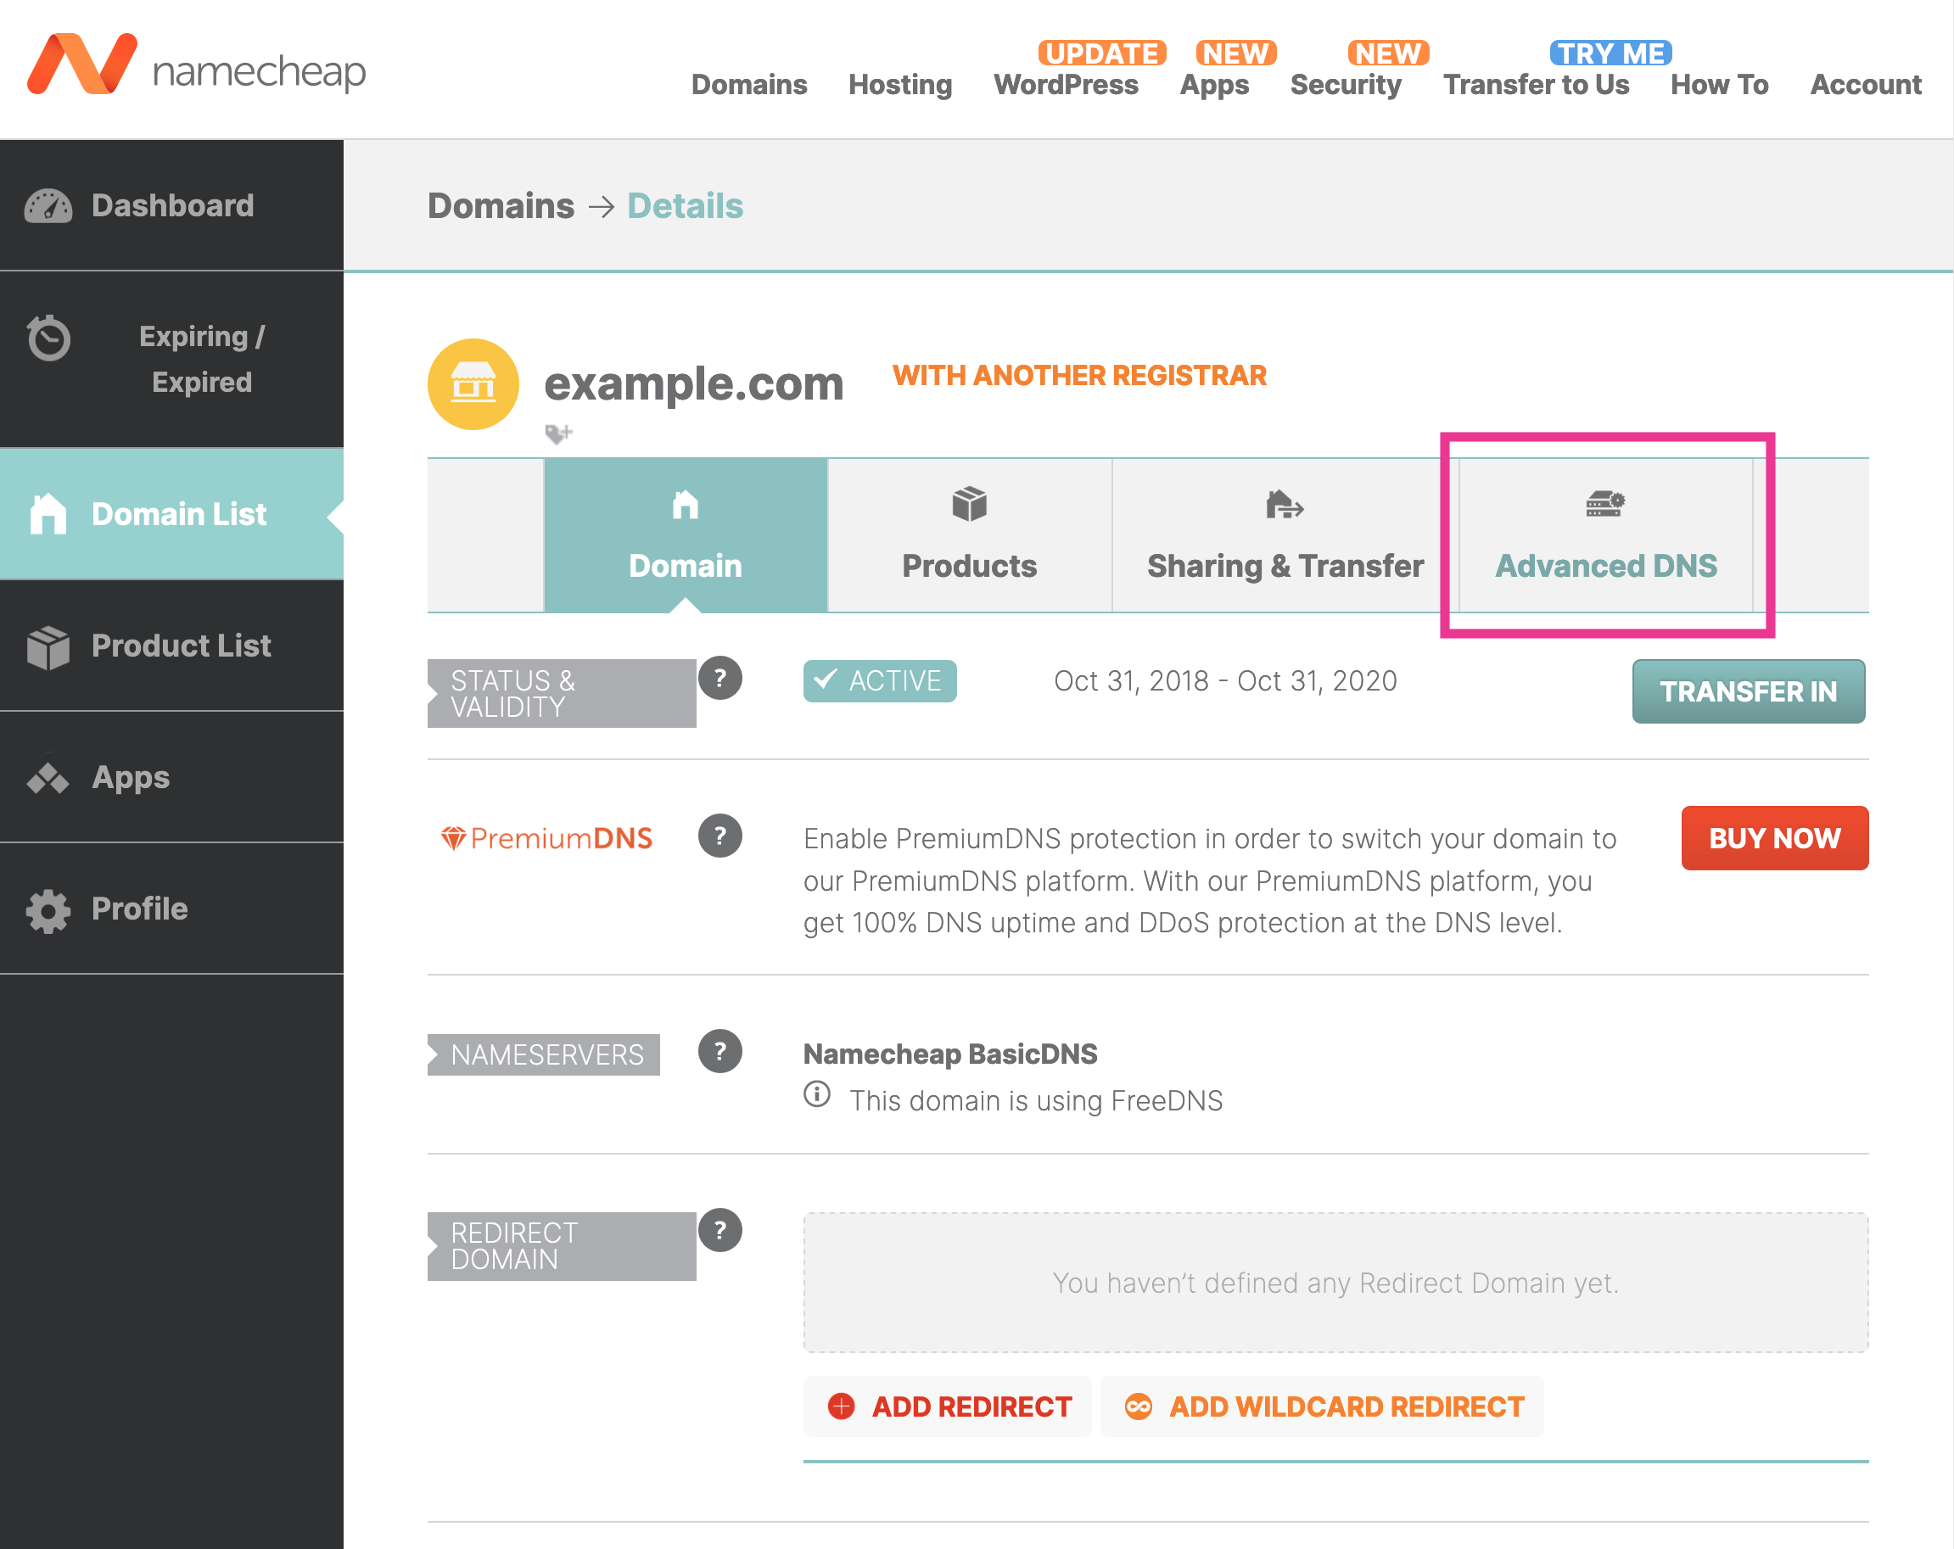Image resolution: width=1954 pixels, height=1549 pixels.
Task: Click the house icon on Domain tab
Action: 686,504
